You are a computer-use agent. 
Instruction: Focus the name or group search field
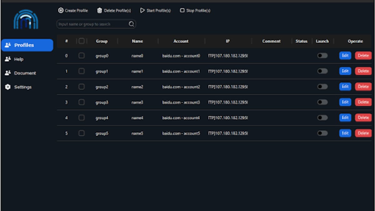[x=96, y=24]
